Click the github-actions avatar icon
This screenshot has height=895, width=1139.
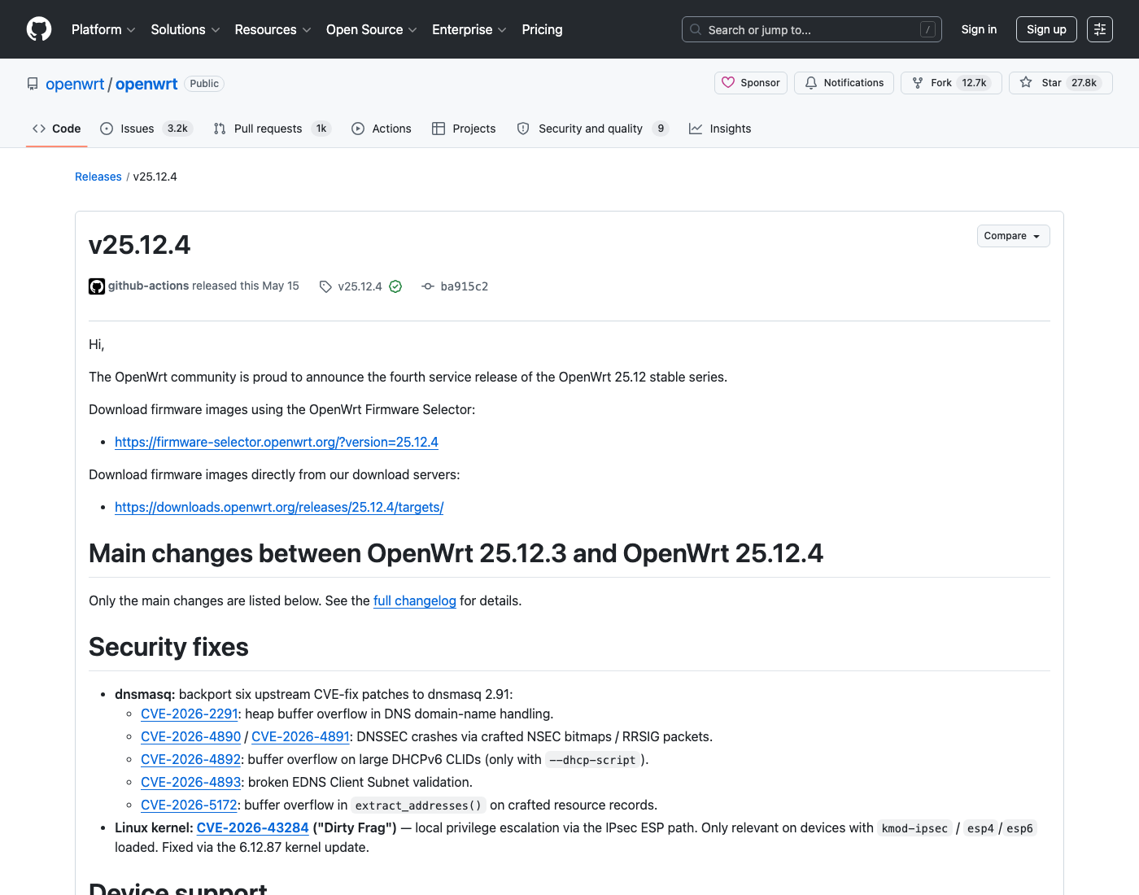click(x=97, y=286)
